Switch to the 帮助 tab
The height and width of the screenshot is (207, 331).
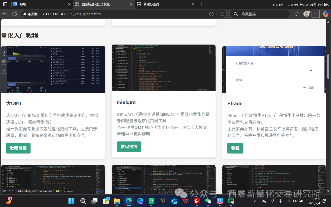pyautogui.click(x=42, y=4)
